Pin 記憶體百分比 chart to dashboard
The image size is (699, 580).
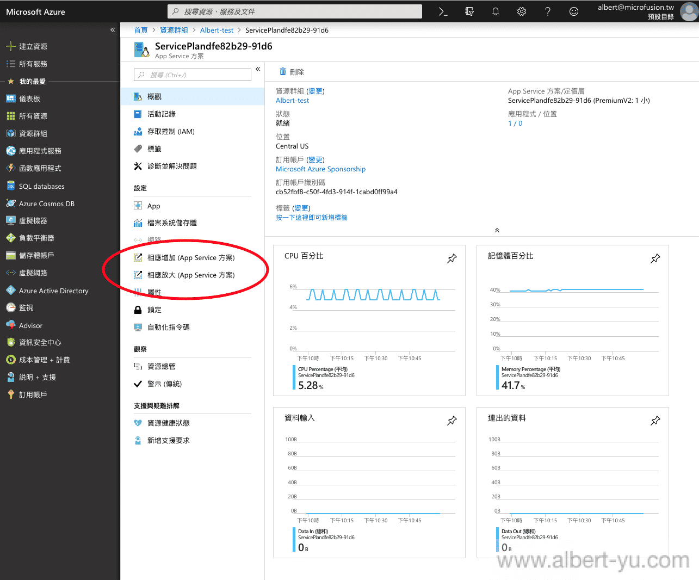coord(655,258)
